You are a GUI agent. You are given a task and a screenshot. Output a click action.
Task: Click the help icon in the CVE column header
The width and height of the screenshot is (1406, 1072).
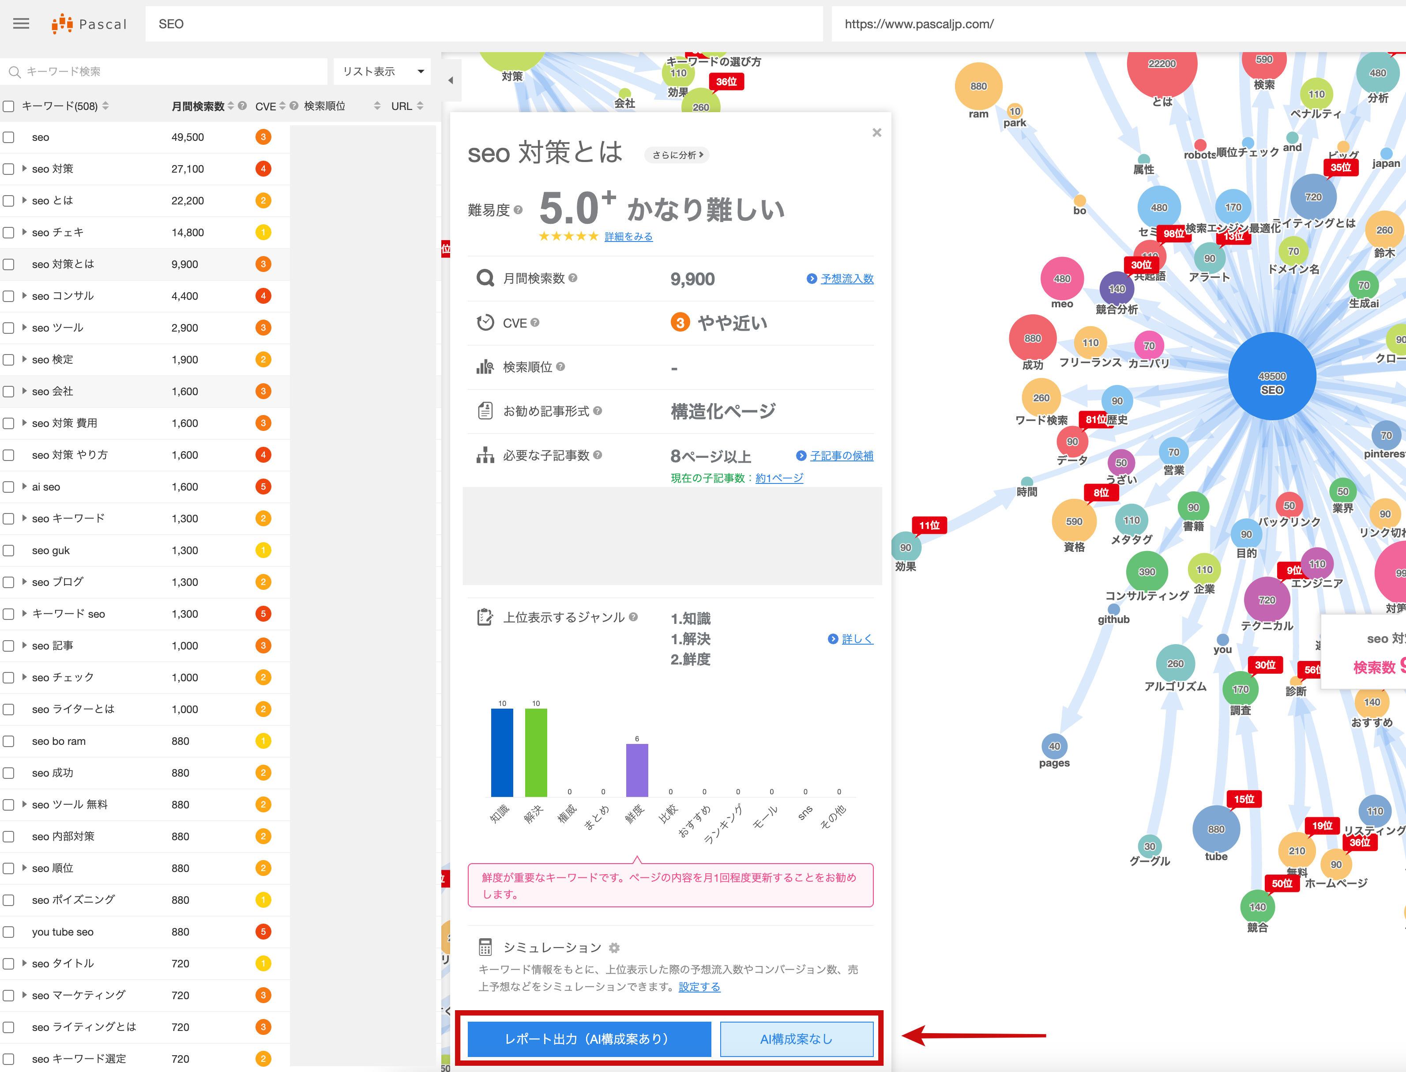click(x=294, y=106)
